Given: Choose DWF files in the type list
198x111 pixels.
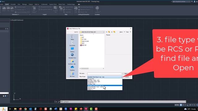Looking at the screenshot, I should tap(105, 80).
